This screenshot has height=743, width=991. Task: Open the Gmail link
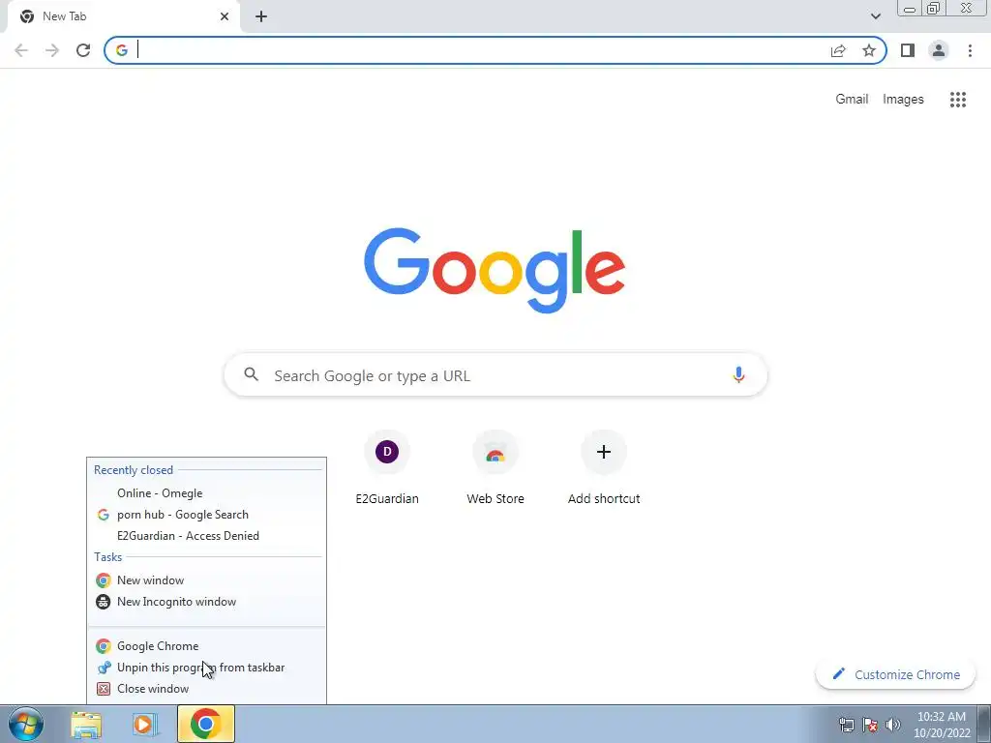point(852,100)
